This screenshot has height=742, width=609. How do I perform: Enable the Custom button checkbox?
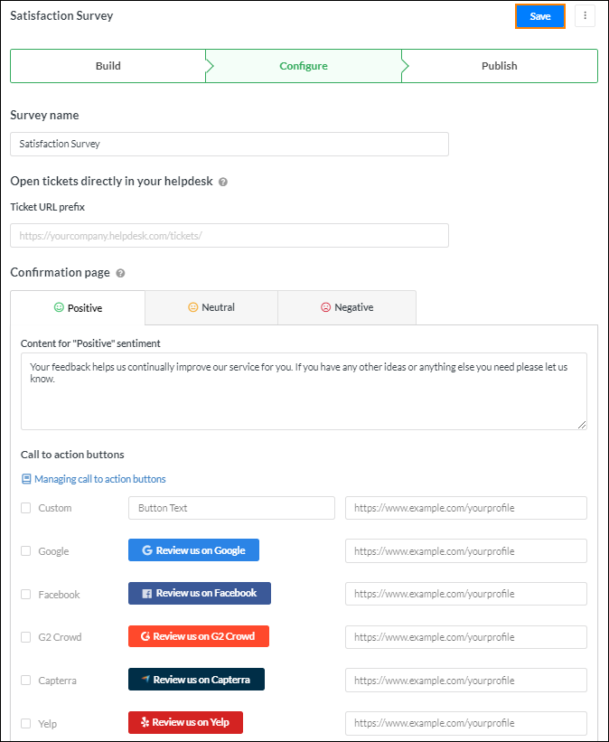pyautogui.click(x=26, y=508)
